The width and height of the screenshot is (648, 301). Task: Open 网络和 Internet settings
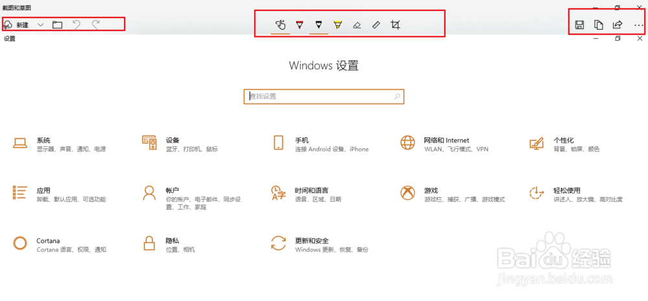[445, 144]
